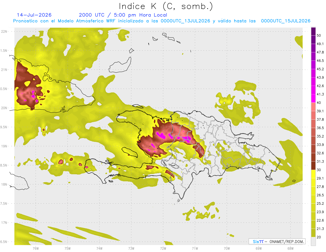The height and width of the screenshot is (252, 326).
Task: Click the color scale label "31.3"
Action: [x=320, y=162]
